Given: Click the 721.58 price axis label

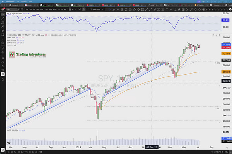Looking at the screenshot, I should coord(226,54).
